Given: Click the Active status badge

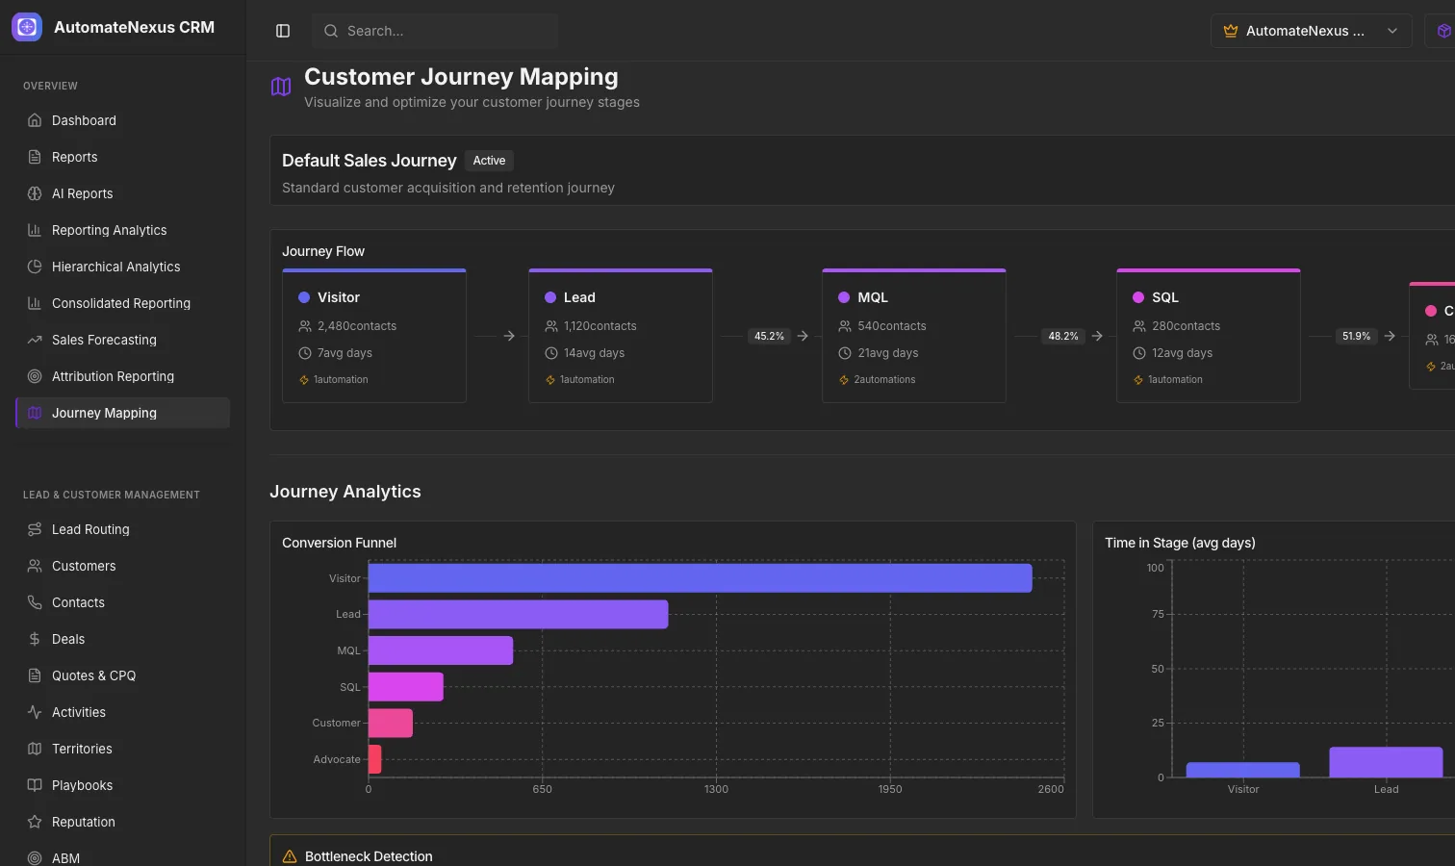Looking at the screenshot, I should (x=489, y=161).
